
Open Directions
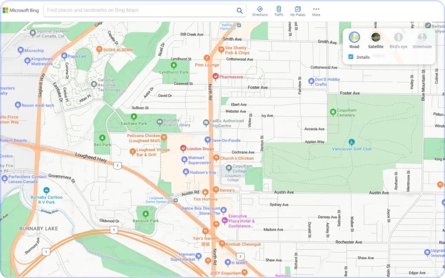click(260, 11)
